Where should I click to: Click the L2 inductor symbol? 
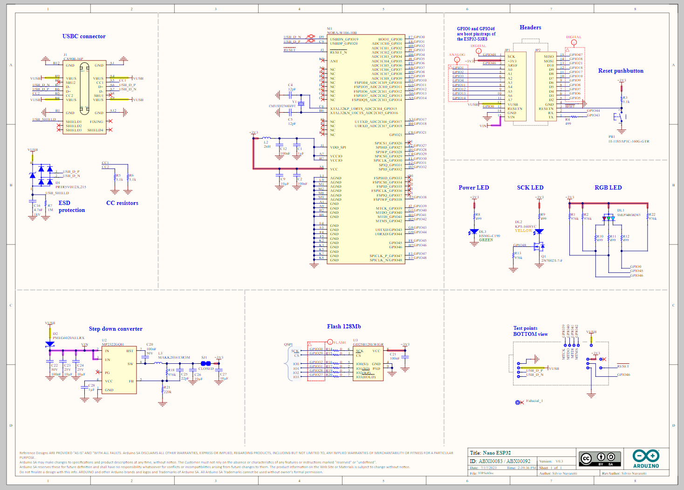(266, 138)
